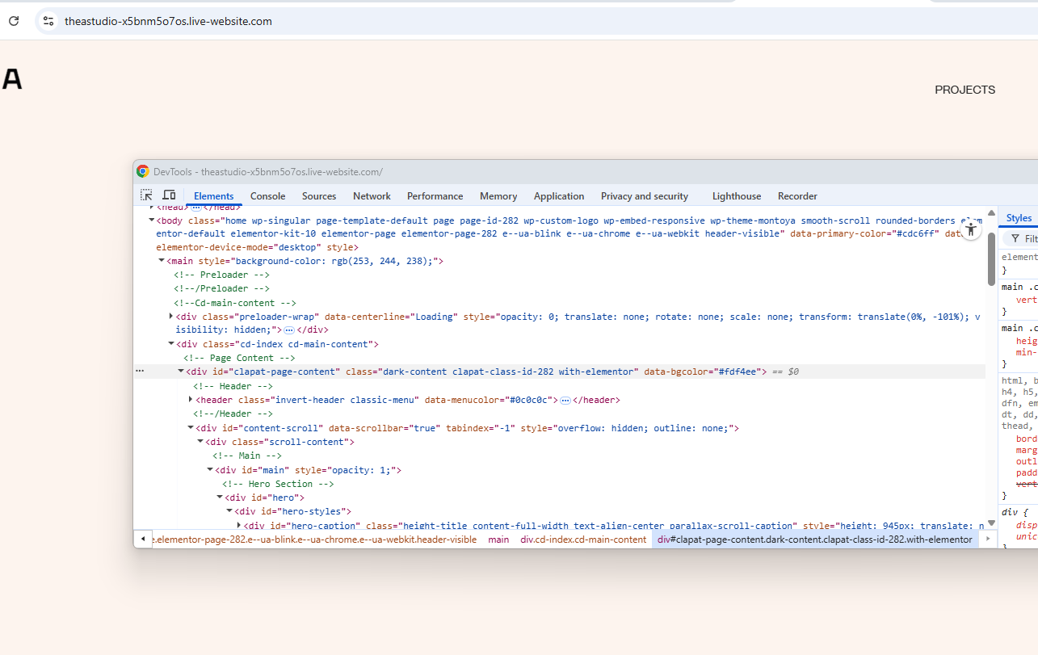Click the Elements panel vertical scrollbar thumb
Viewport: 1038px width, 655px height.
[x=991, y=258]
